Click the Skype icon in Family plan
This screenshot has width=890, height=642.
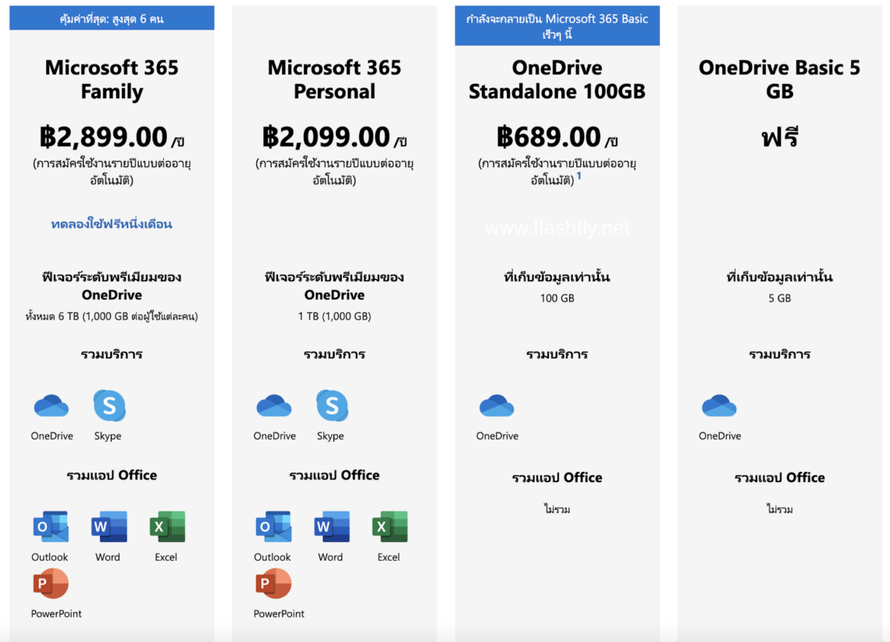click(109, 406)
